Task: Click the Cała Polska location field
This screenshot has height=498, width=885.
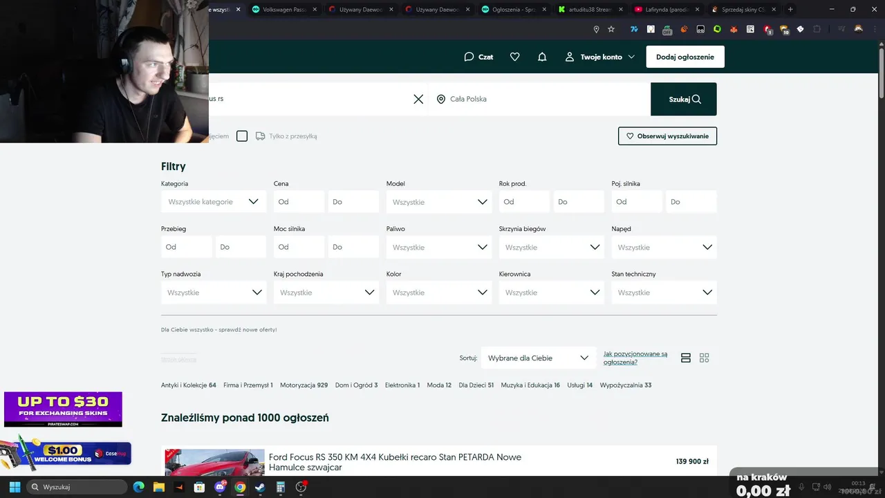Action: (539, 99)
